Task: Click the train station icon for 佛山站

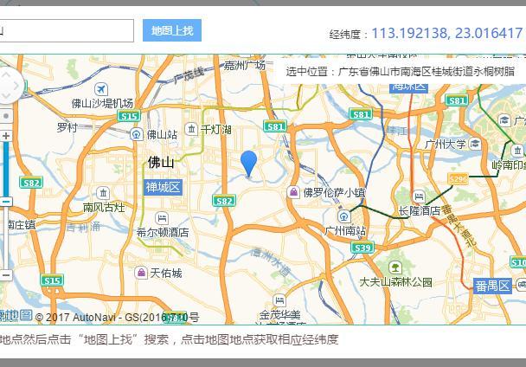Action: coord(136,135)
